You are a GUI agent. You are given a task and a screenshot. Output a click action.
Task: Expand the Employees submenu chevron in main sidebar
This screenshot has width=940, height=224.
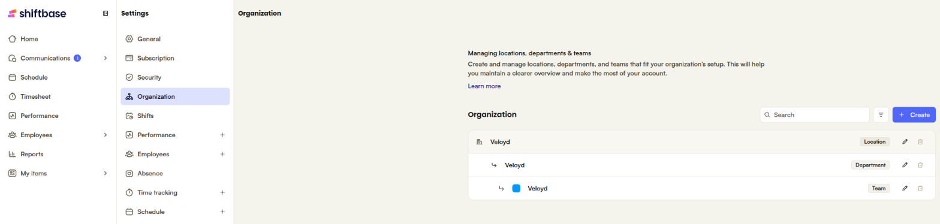coord(105,135)
